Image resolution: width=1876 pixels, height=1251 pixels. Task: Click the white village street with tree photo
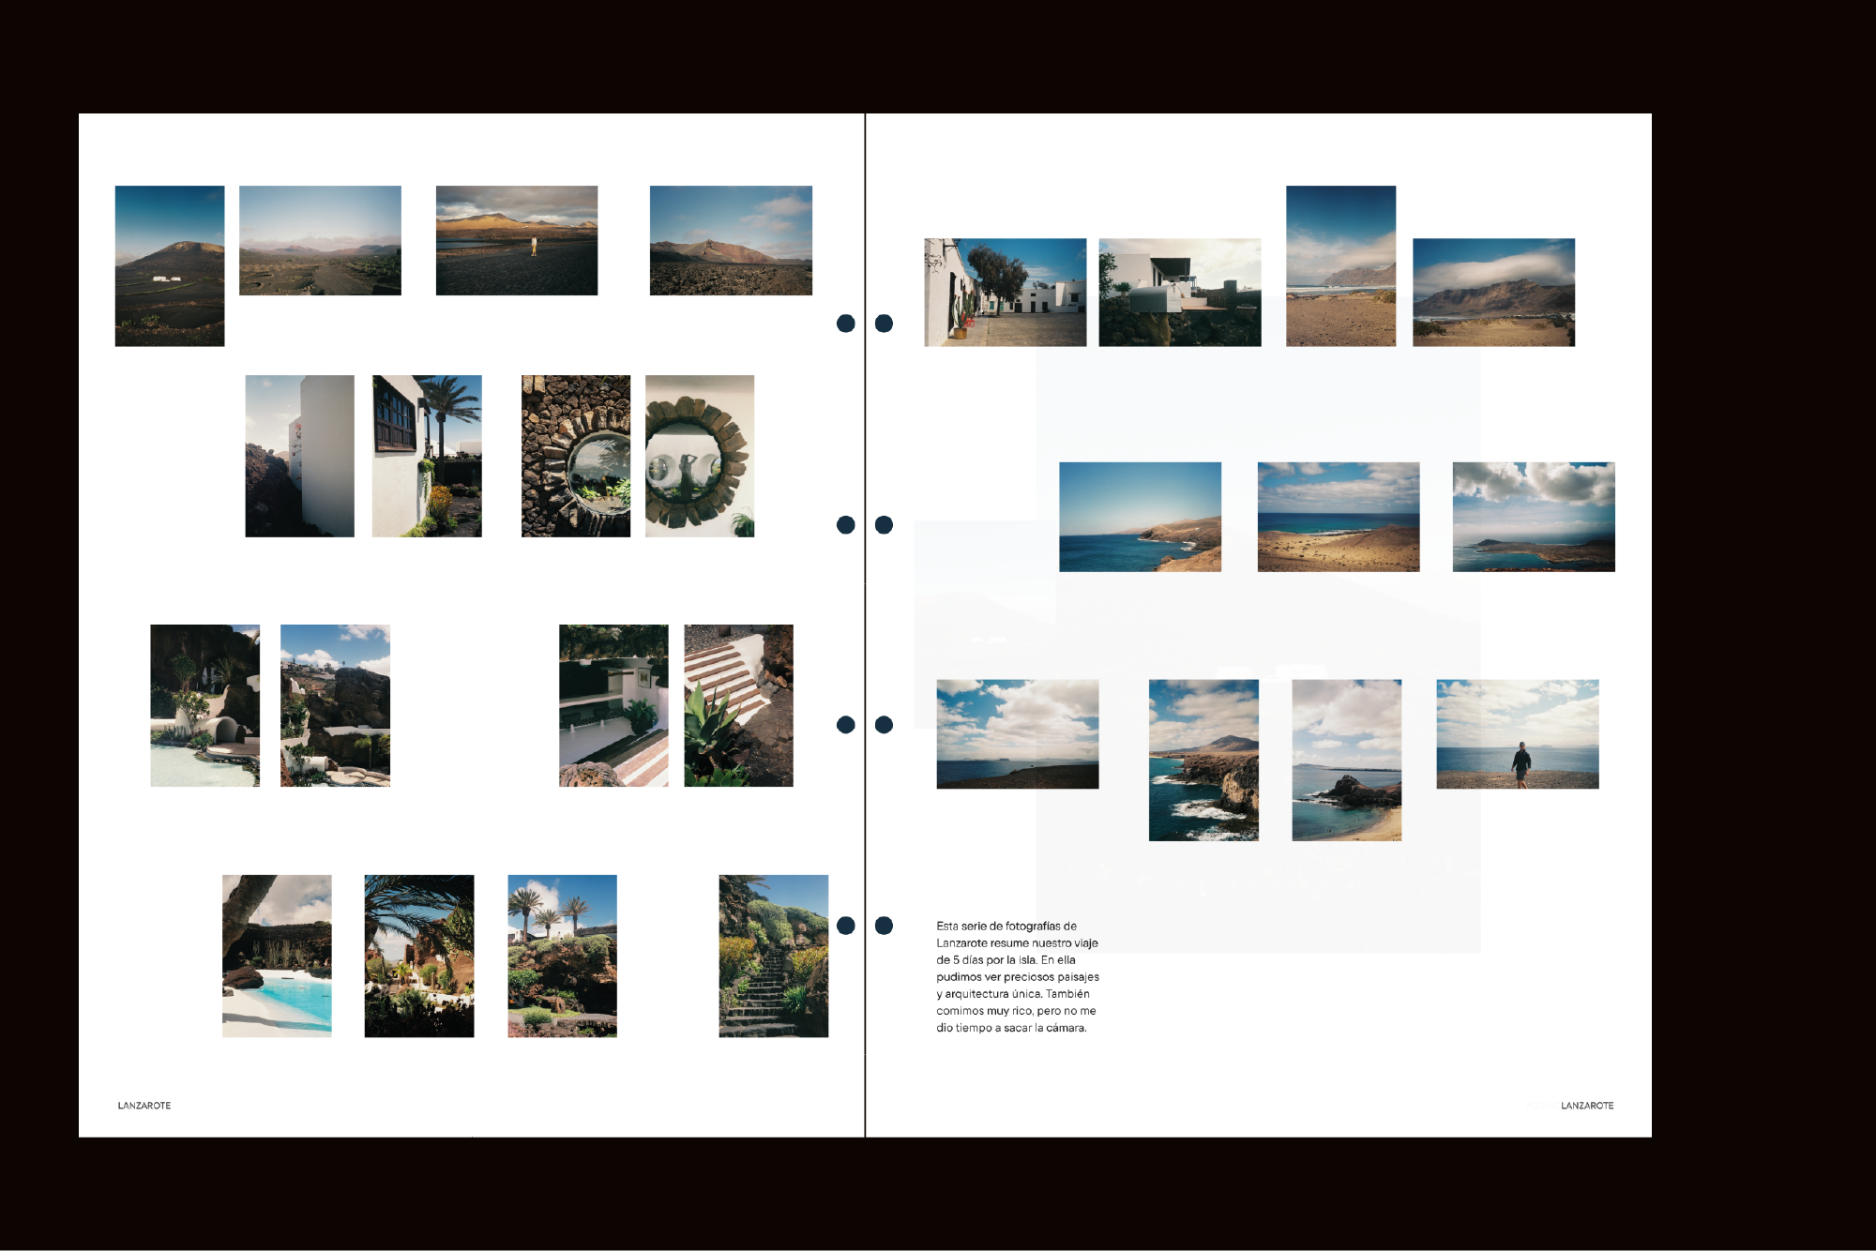(1005, 292)
